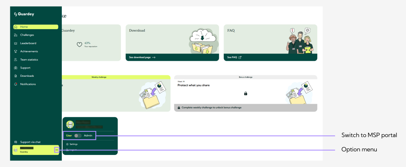406x167 pixels.
Task: Click the heart reputation icon
Action: point(79,44)
